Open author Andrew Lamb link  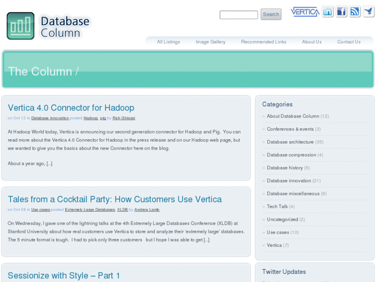147,210
